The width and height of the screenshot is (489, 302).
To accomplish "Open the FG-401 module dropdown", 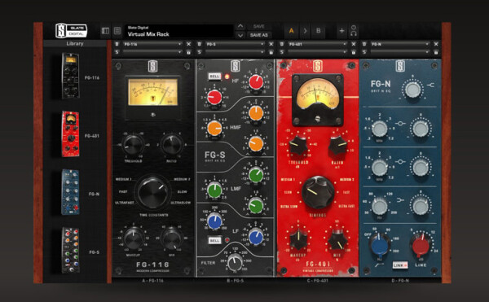I will pos(318,44).
